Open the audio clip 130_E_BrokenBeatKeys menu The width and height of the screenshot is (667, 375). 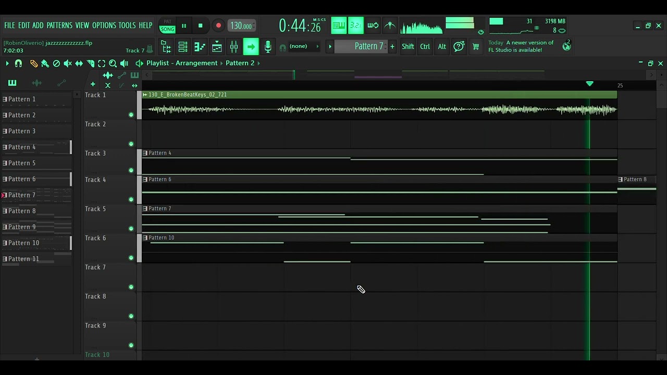145,95
